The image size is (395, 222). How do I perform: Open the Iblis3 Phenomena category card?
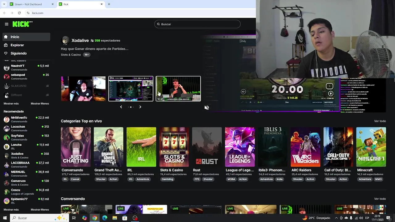tap(272, 147)
